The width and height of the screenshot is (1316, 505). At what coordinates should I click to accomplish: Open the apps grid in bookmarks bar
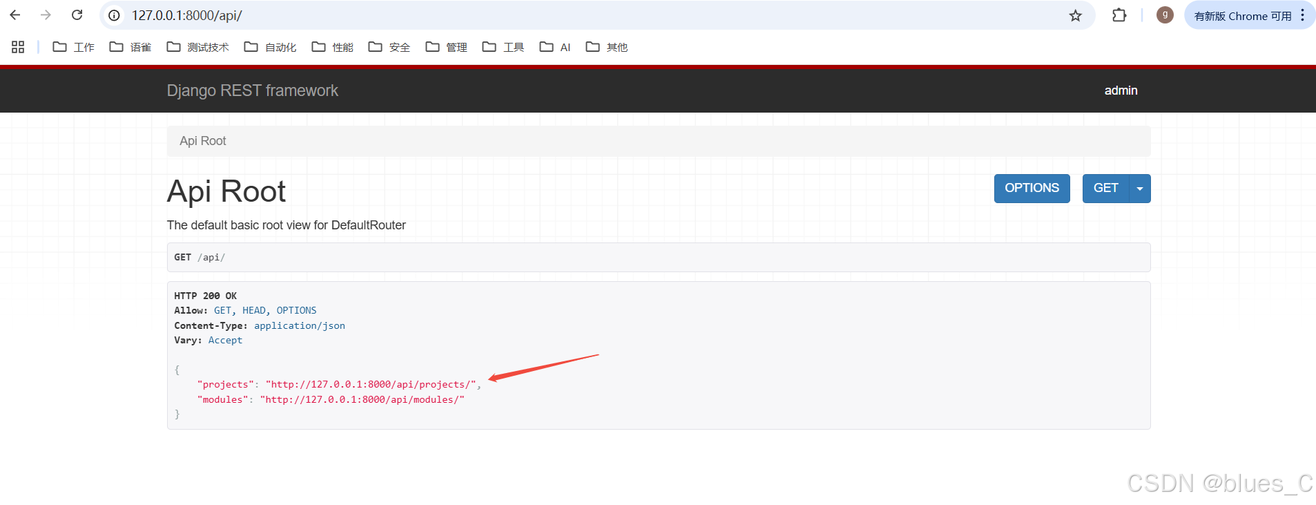point(18,47)
